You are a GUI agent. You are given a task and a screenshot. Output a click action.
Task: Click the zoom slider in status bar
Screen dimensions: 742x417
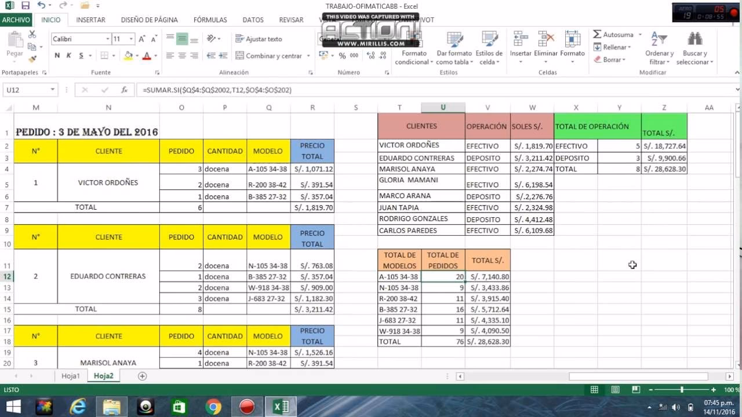click(682, 390)
